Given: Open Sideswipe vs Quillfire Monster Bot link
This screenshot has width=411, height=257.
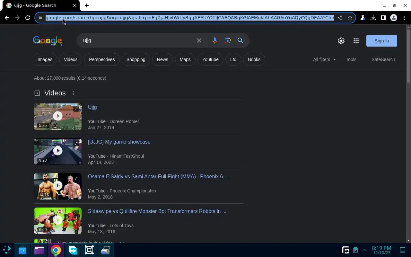Looking at the screenshot, I should point(157,211).
